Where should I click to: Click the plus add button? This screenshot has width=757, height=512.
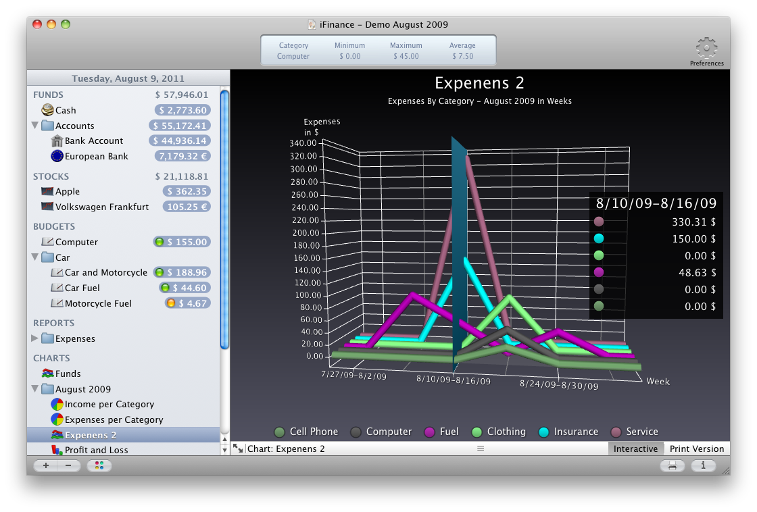(46, 465)
